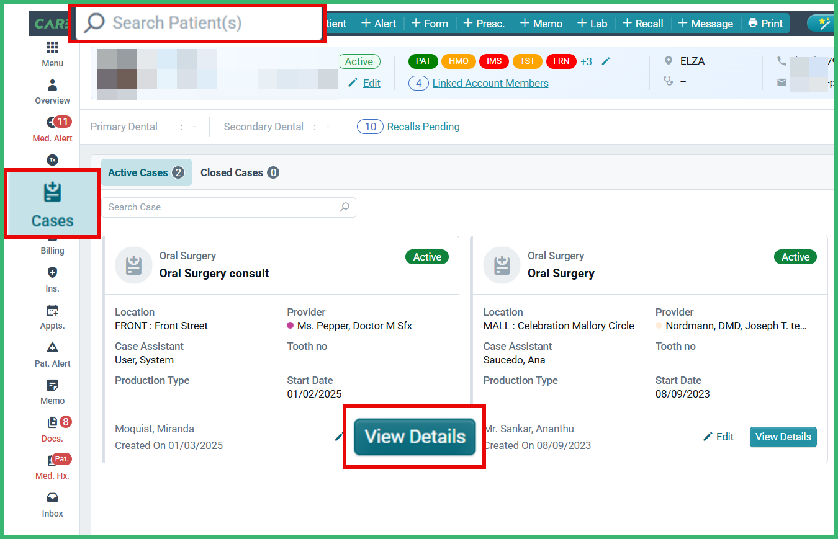Open the Recalls Pending list
The width and height of the screenshot is (838, 539).
tap(423, 127)
